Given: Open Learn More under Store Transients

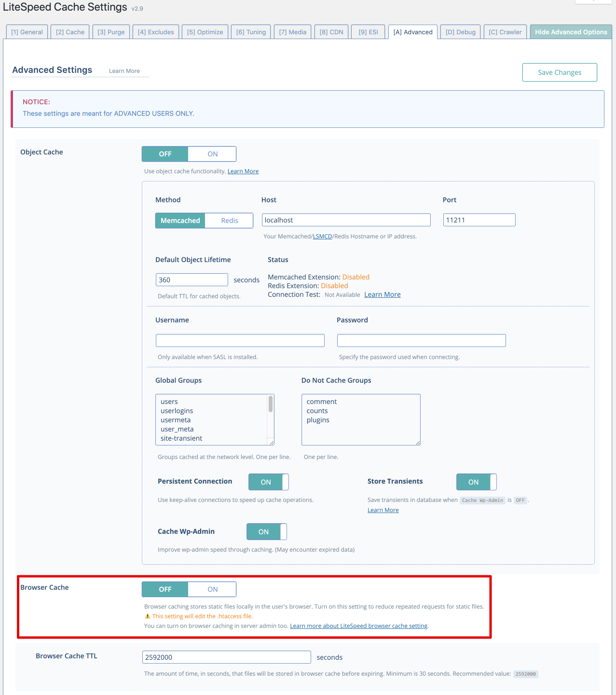Looking at the screenshot, I should coord(383,510).
